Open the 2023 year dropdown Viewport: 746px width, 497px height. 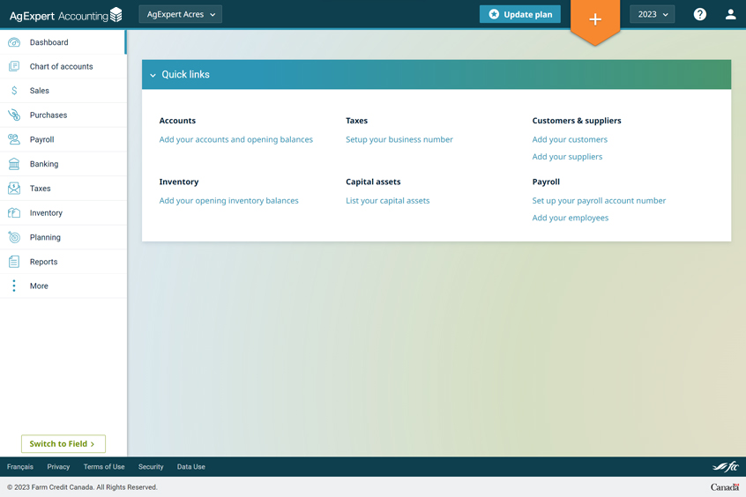click(653, 14)
